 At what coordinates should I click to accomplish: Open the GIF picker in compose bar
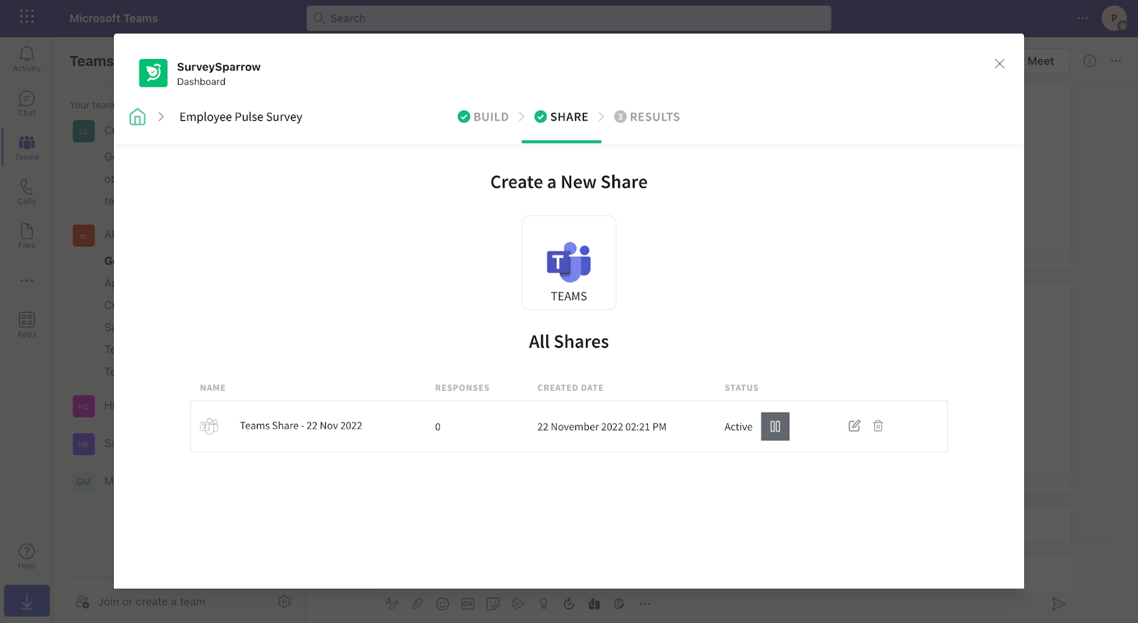point(468,604)
